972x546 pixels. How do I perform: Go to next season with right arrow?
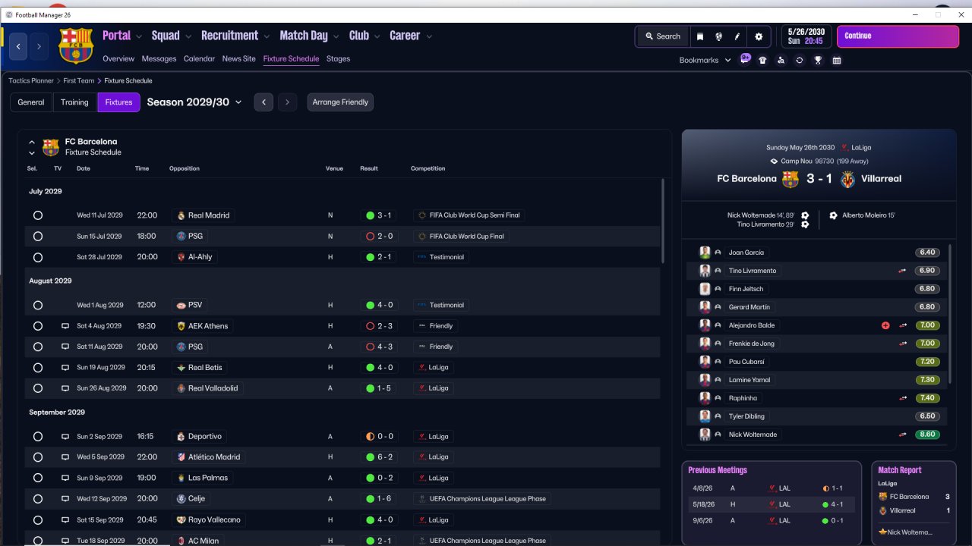point(287,102)
